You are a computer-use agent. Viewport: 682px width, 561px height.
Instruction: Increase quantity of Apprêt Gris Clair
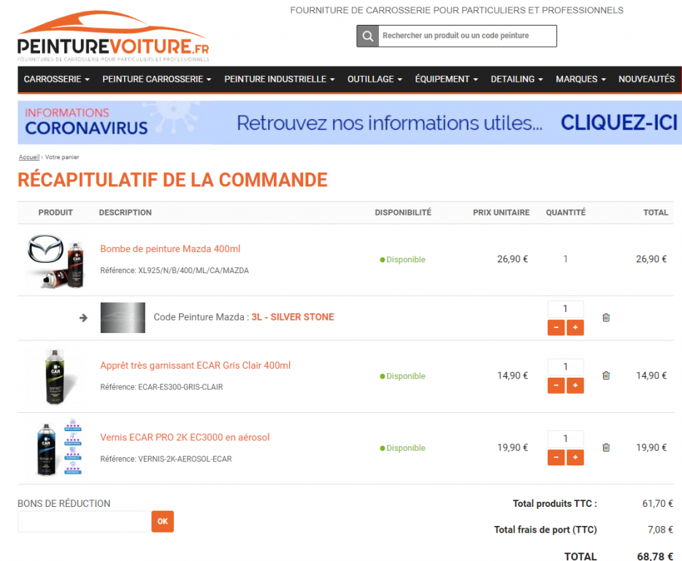pyautogui.click(x=575, y=385)
